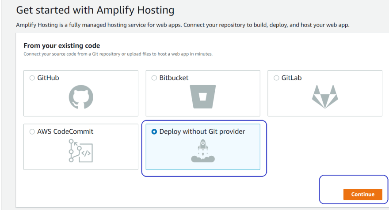The width and height of the screenshot is (389, 210).
Task: Click the Connect your source code description
Action: click(118, 54)
